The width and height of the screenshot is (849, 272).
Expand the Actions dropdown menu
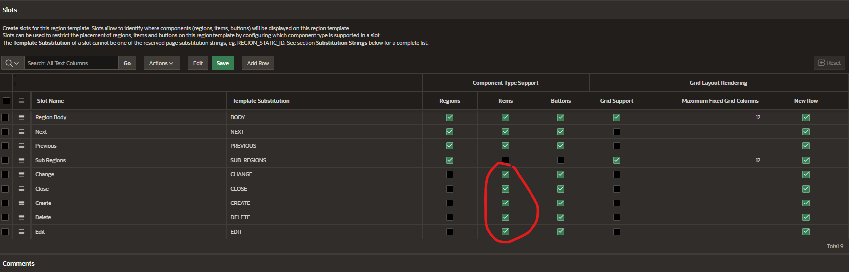click(x=161, y=63)
